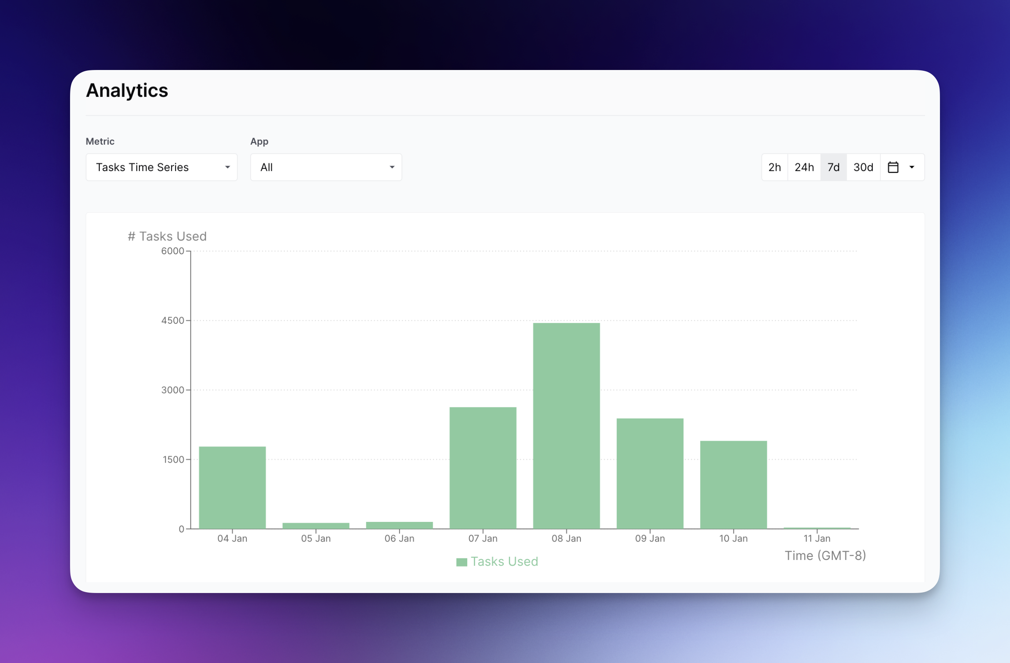1010x663 pixels.
Task: Switch time range to 24h
Action: tap(804, 167)
